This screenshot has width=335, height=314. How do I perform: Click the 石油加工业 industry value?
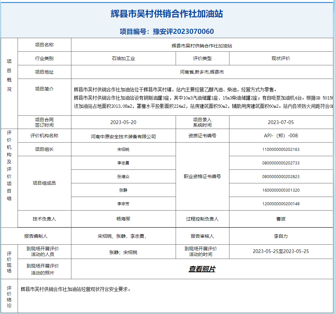click(x=123, y=58)
